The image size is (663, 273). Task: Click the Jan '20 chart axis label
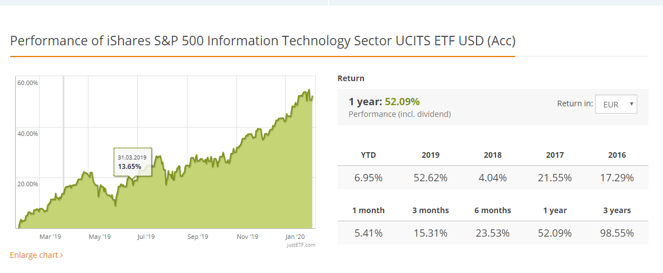click(295, 237)
